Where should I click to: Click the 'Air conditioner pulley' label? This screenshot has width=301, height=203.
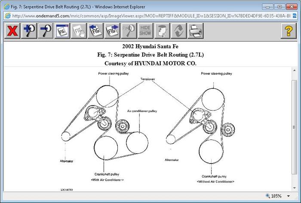[x=142, y=111]
